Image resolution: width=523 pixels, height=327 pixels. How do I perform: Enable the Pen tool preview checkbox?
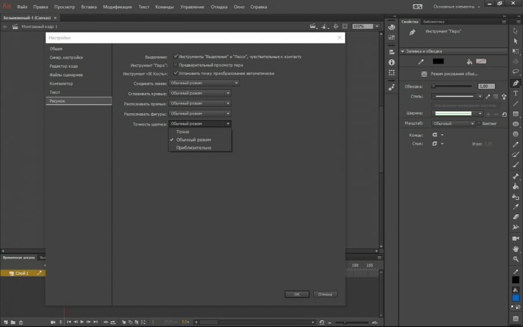pyautogui.click(x=175, y=65)
